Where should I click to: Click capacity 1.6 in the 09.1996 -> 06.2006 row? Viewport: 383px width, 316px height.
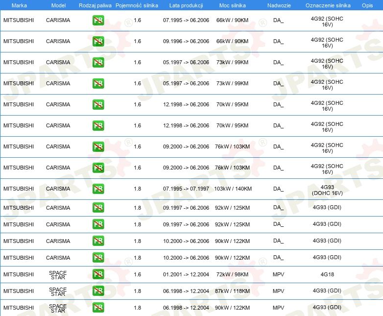(x=138, y=41)
